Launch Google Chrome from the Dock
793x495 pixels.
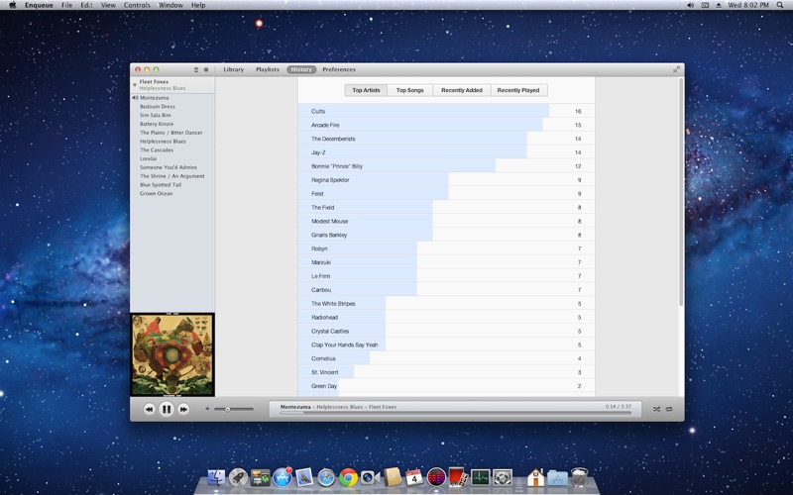coord(349,477)
